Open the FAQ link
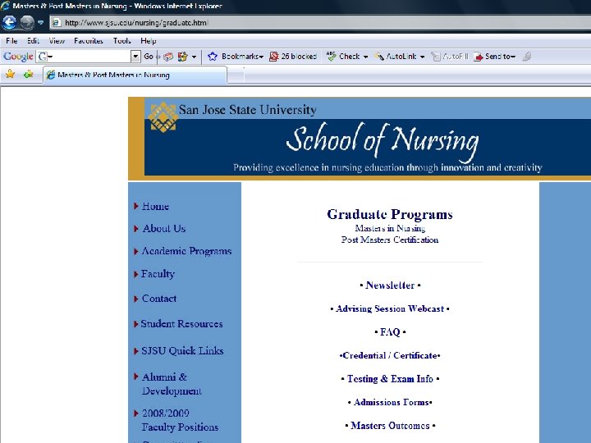 pyautogui.click(x=390, y=332)
